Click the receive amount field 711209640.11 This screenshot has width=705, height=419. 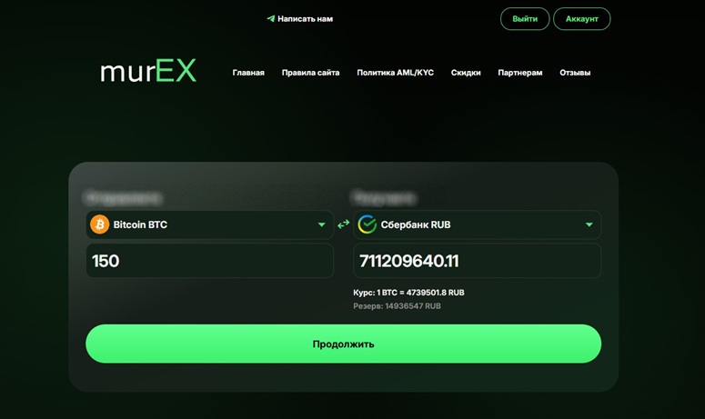477,261
